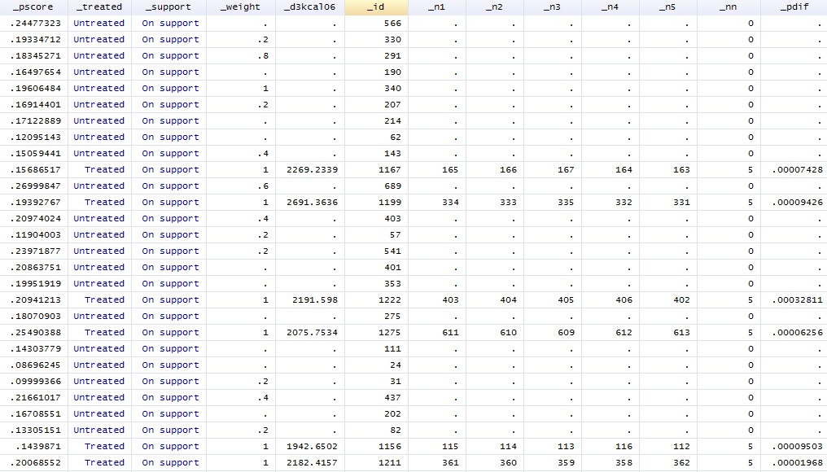Select the d3kcal06 value 1942.6502
The image size is (827, 472).
point(310,447)
